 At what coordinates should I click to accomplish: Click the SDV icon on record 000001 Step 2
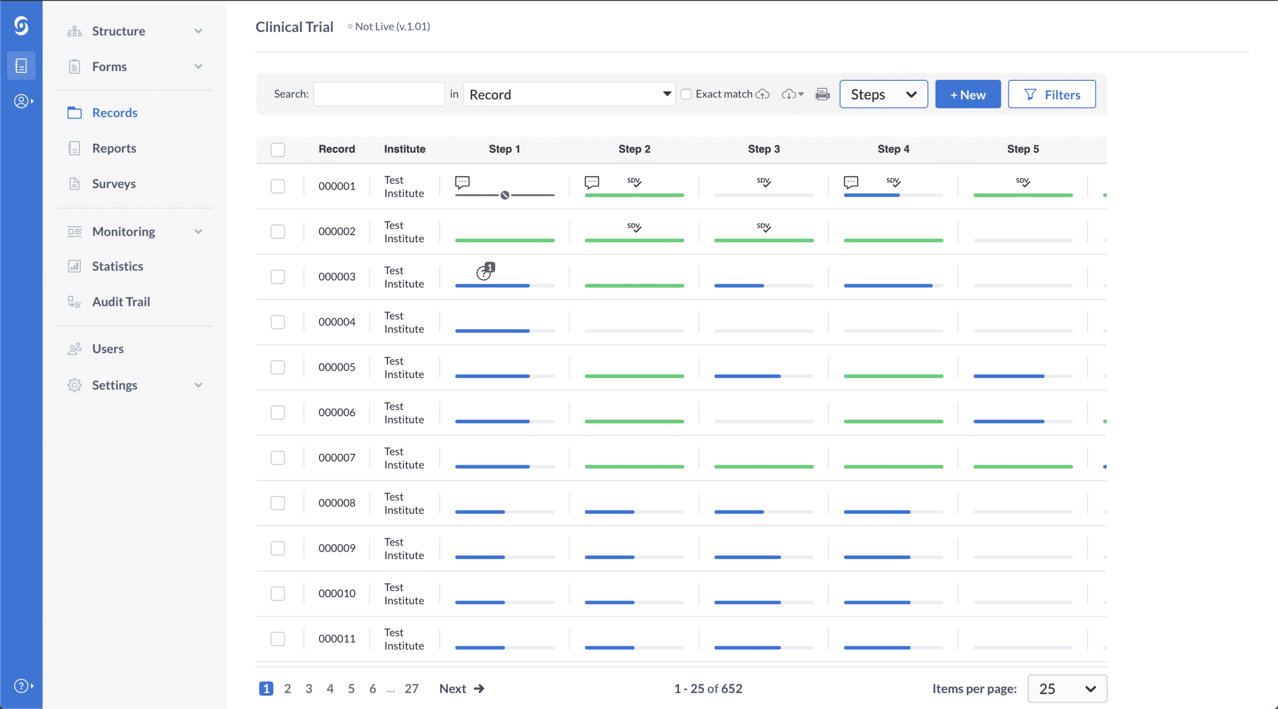pyautogui.click(x=634, y=181)
